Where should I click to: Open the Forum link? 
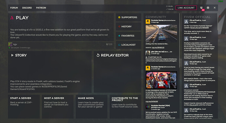(x=14, y=8)
